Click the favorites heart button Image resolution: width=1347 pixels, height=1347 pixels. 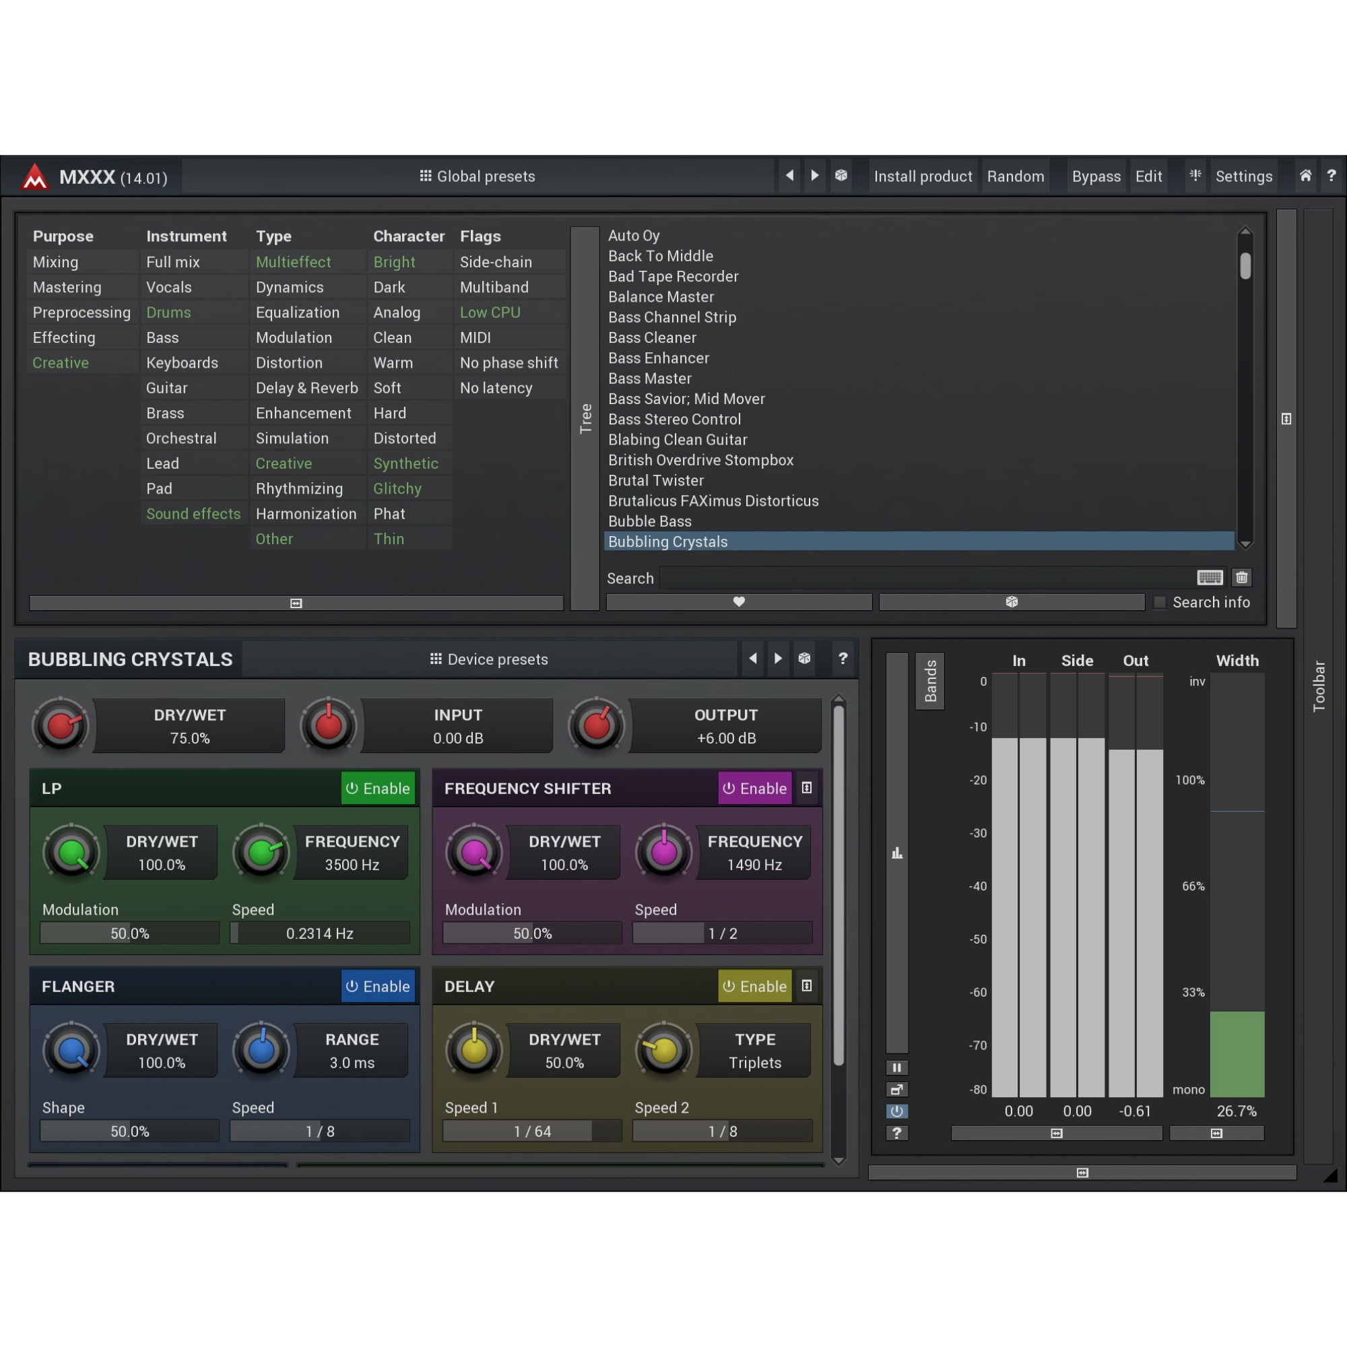tap(739, 601)
